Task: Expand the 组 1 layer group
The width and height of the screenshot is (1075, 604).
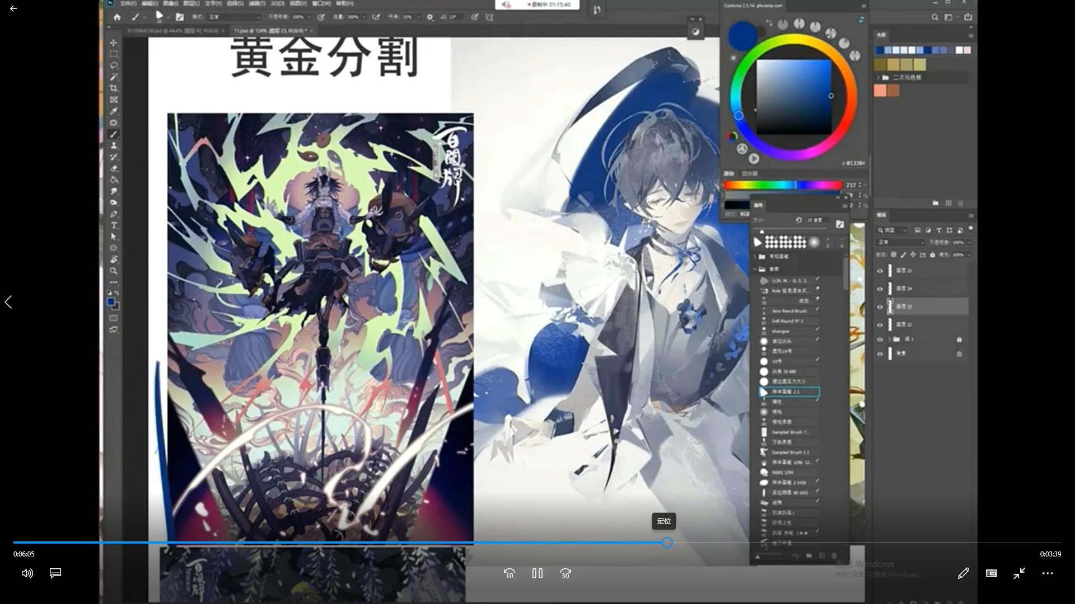Action: pyautogui.click(x=889, y=339)
